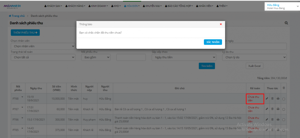Click the Mã phiếu thu text input field
Viewport: 300px width, 138px height.
131,57
